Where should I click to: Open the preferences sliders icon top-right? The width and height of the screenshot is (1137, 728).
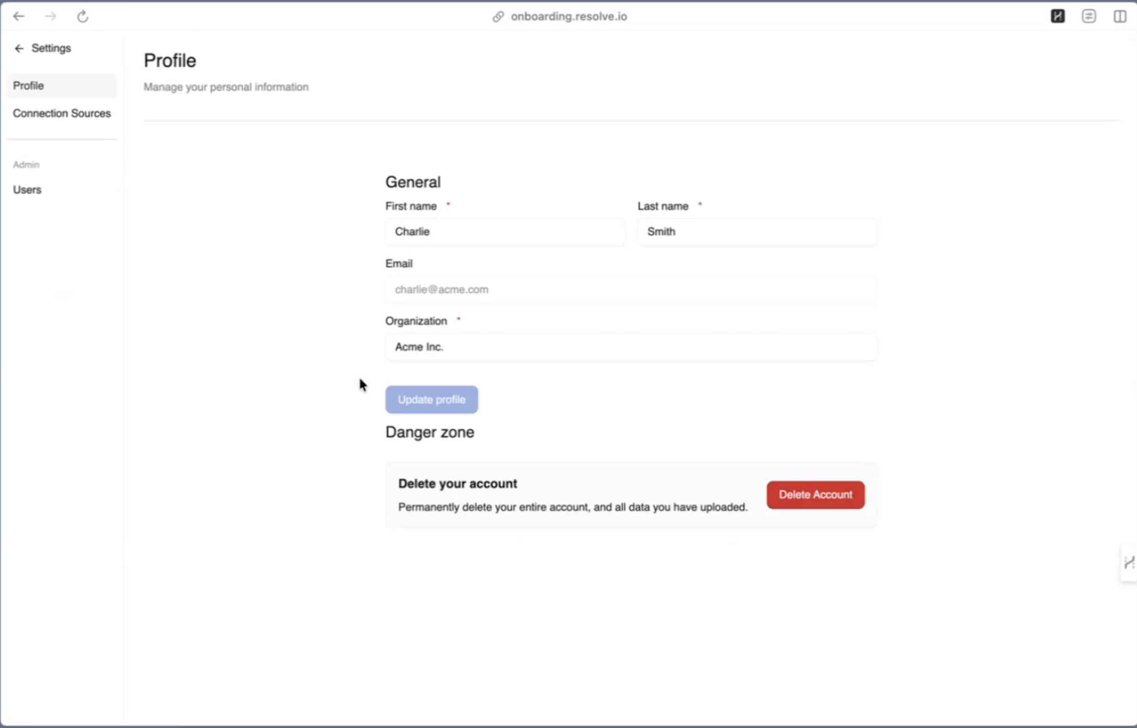click(x=1089, y=16)
